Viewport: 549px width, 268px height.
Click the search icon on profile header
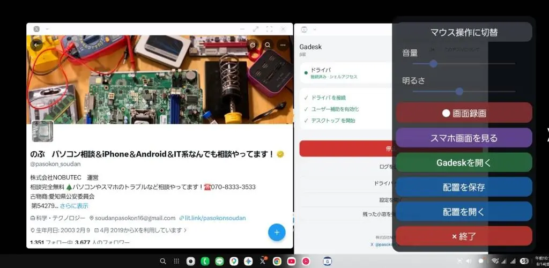[268, 45]
